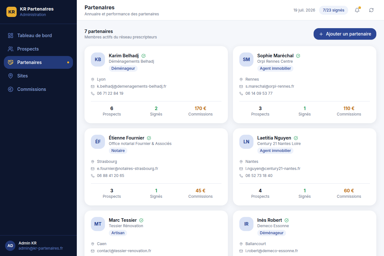
Task: Open Tableau de bord menu item
Action: [38, 36]
